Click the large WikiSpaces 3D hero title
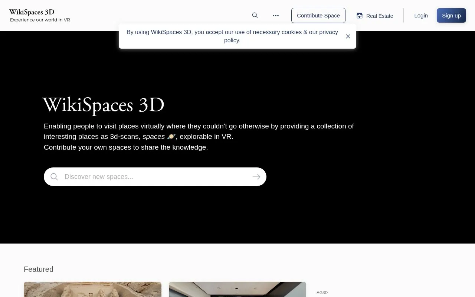The width and height of the screenshot is (475, 297). [104, 105]
